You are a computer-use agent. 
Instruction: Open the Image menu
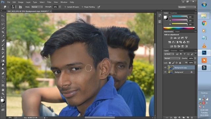click(21, 2)
